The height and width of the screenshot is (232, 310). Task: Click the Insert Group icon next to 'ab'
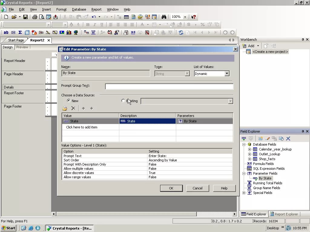pos(13,33)
